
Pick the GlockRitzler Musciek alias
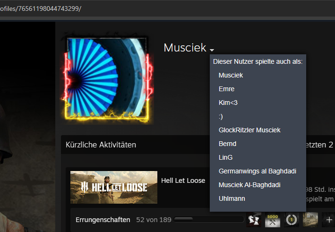[x=249, y=130]
